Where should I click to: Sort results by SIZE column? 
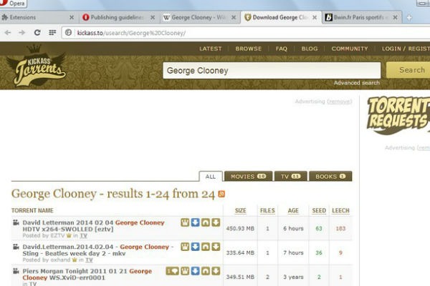pyautogui.click(x=241, y=210)
